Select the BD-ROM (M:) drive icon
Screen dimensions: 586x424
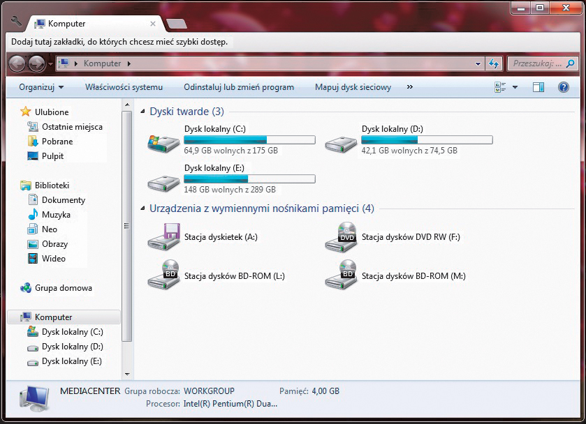pyautogui.click(x=342, y=275)
